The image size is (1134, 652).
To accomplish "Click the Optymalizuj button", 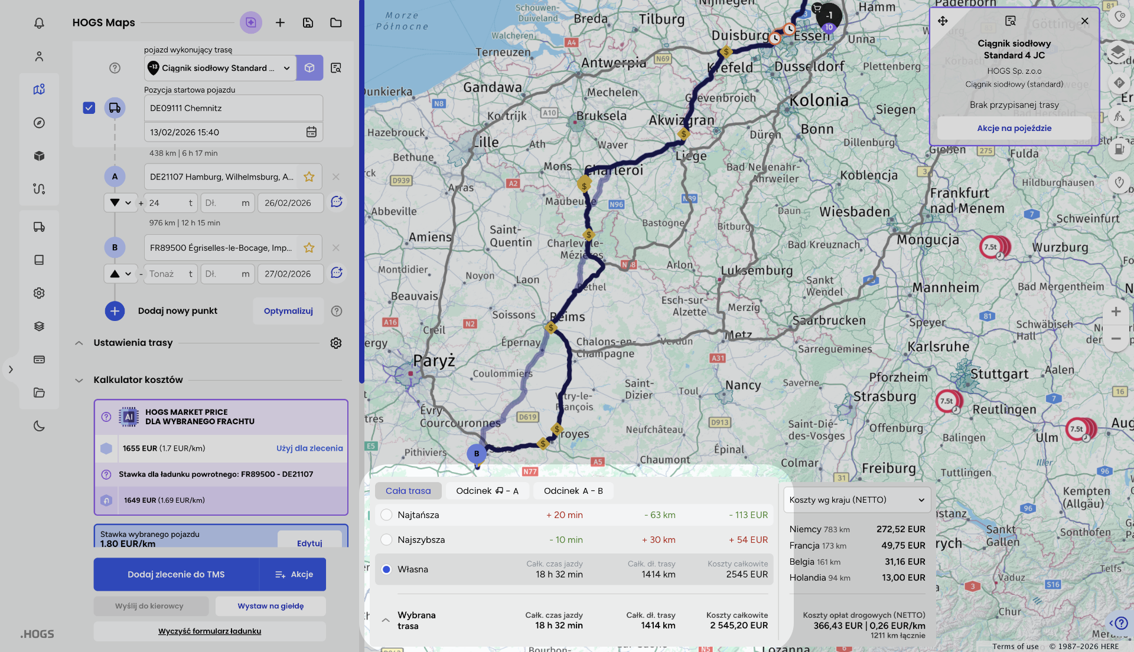I will click(288, 311).
